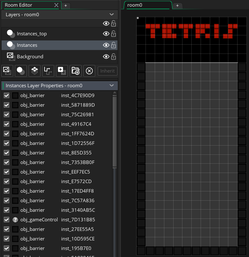The width and height of the screenshot is (249, 257).
Task: Create a new path layer
Action: pyautogui.click(x=48, y=71)
